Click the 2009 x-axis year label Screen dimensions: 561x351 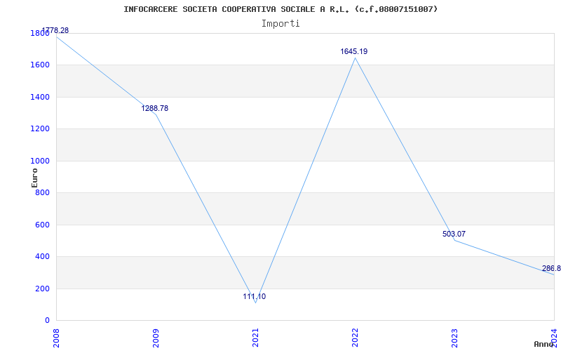156,338
